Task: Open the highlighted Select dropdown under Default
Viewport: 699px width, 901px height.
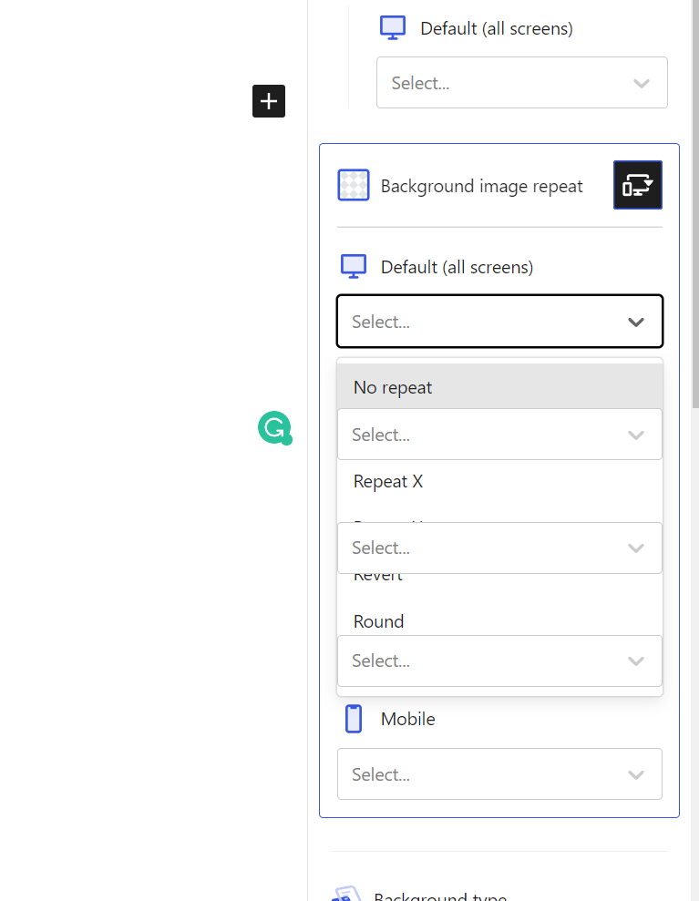Action: click(x=499, y=321)
